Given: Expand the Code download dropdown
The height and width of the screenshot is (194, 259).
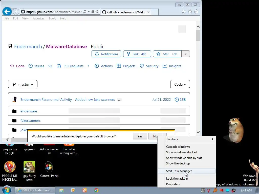Looking at the screenshot, I should [x=180, y=84].
